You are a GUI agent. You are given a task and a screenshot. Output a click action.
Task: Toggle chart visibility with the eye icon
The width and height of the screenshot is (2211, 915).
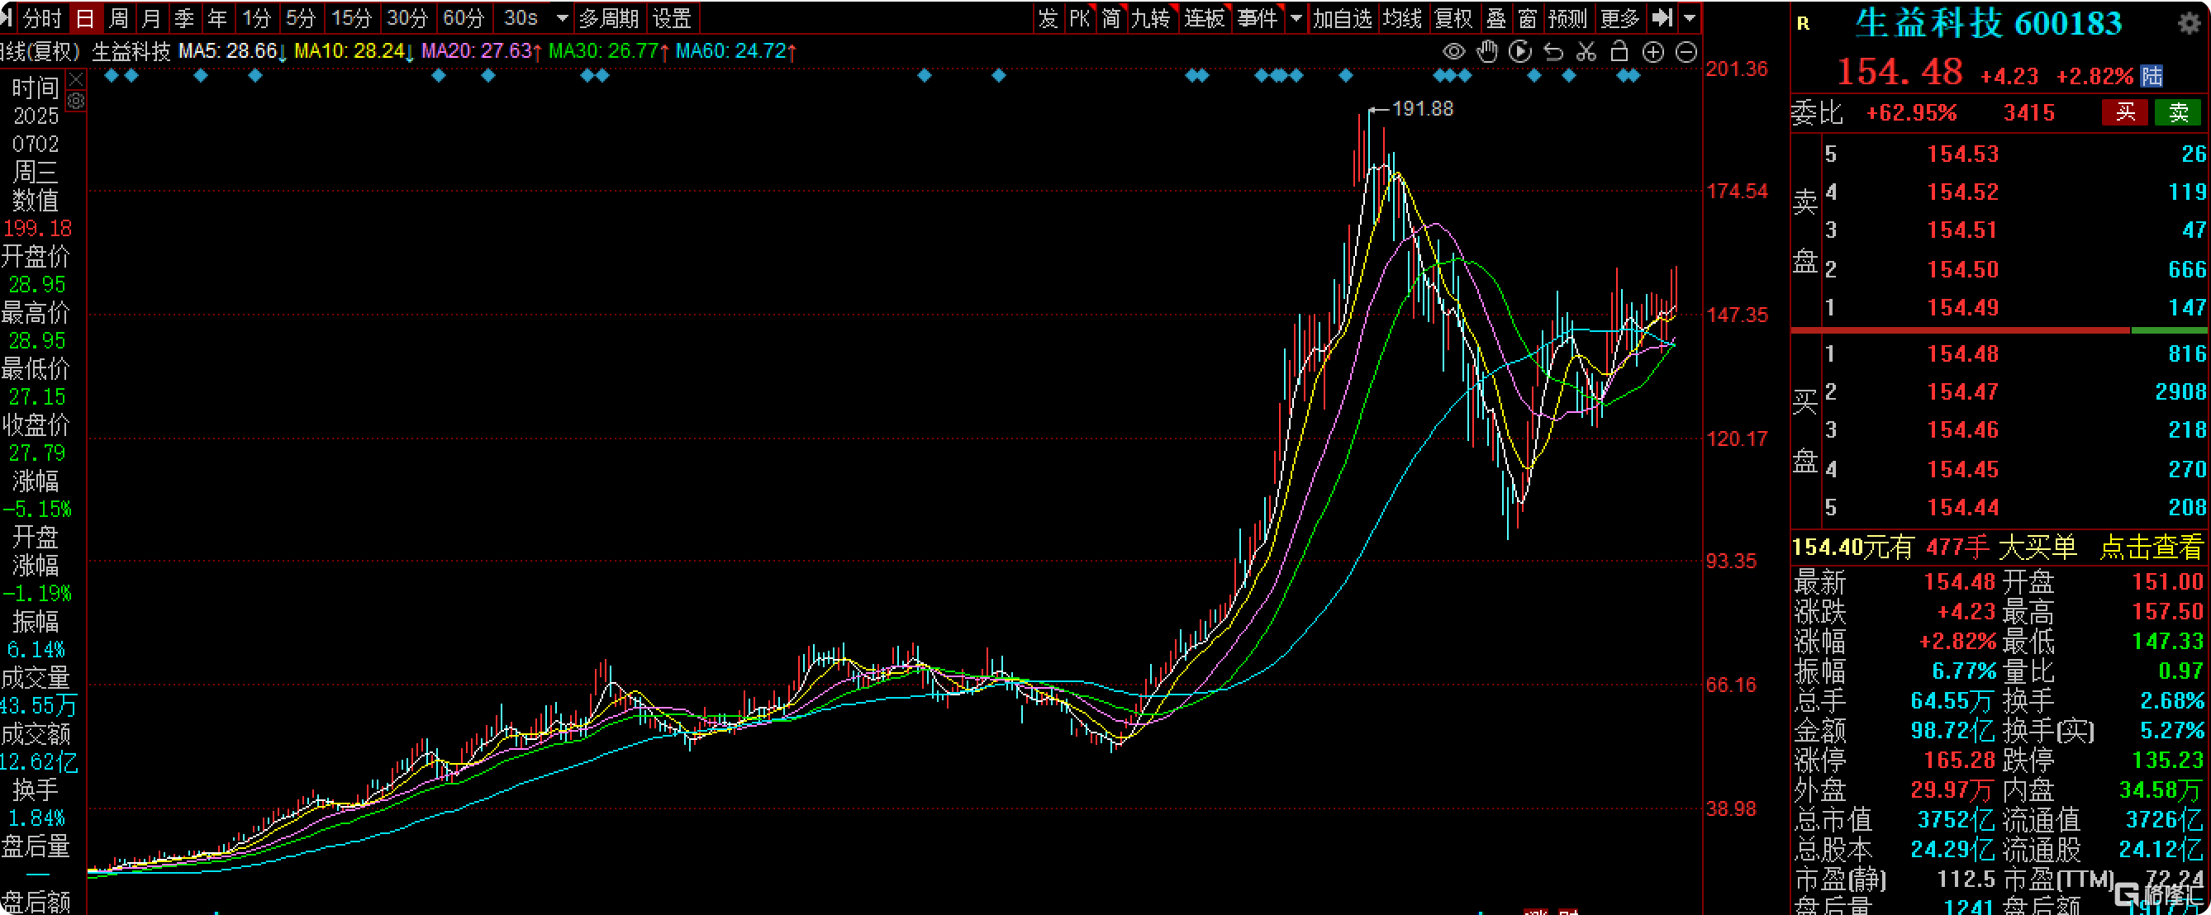1453,52
